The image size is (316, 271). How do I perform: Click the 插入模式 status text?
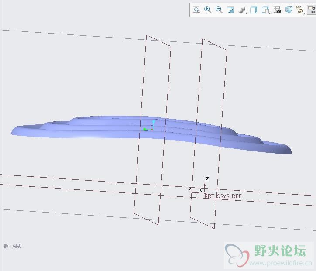point(13,246)
